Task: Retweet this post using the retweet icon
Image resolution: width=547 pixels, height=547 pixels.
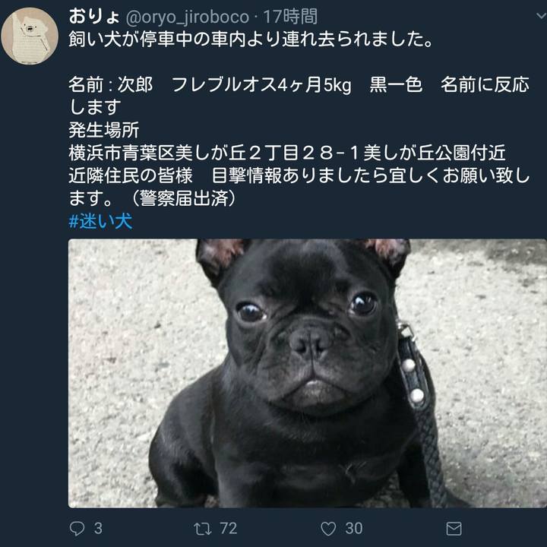Action: pyautogui.click(x=203, y=529)
